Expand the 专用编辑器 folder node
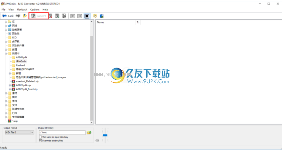This screenshot has height=151, width=282. tap(6, 117)
